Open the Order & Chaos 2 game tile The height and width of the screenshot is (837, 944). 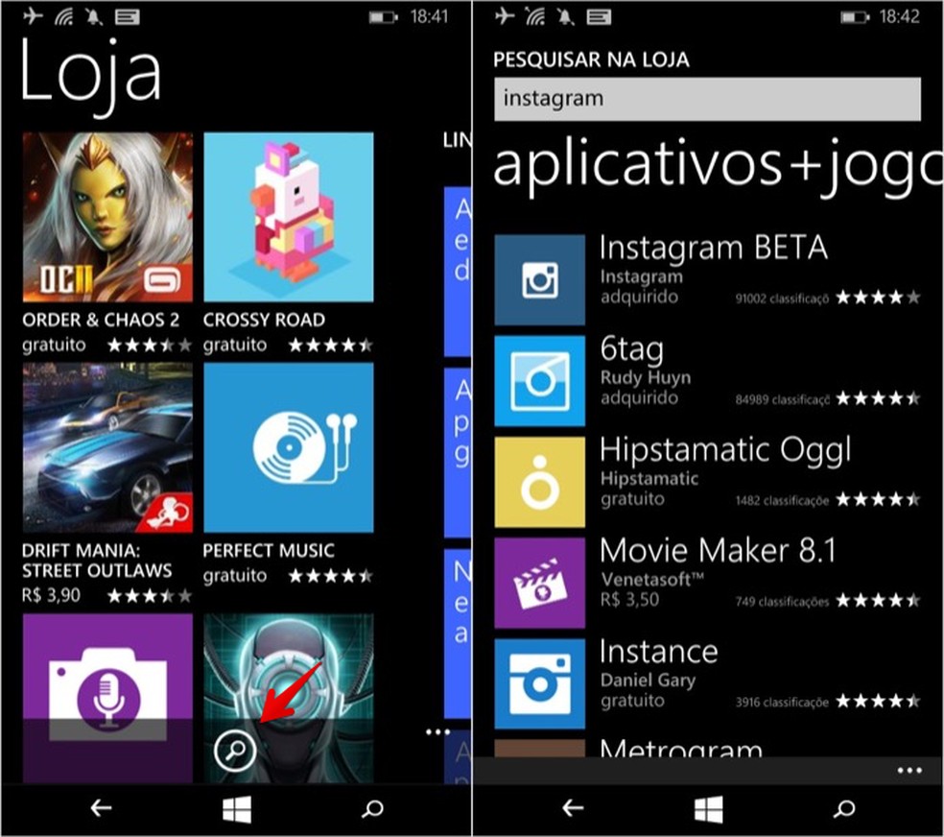click(107, 217)
